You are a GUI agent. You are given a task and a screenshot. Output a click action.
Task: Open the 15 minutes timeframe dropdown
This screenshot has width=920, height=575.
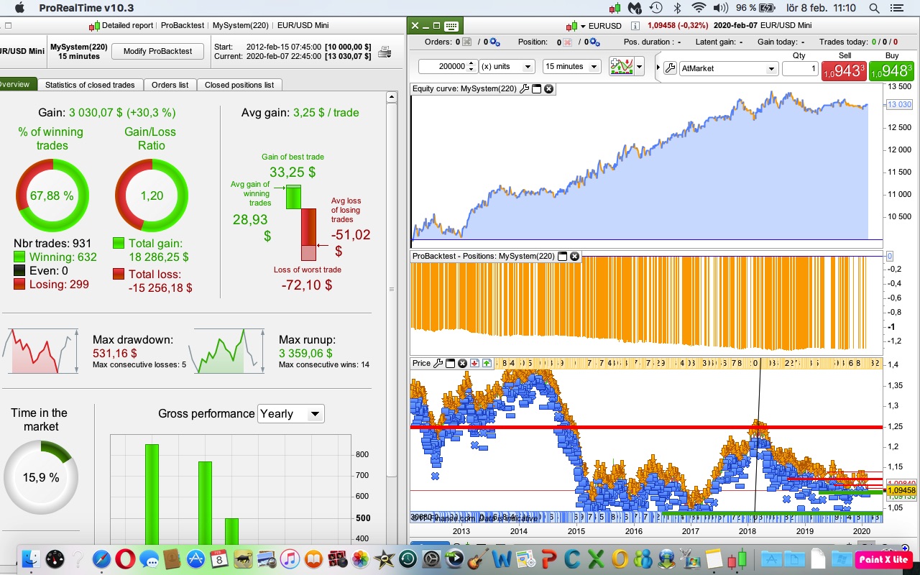click(571, 67)
